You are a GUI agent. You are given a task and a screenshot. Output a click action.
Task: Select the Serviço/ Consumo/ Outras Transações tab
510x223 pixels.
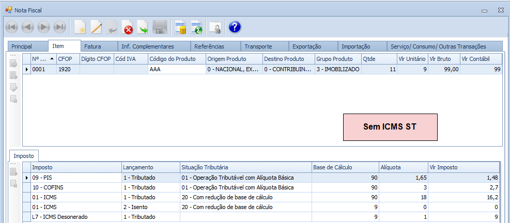438,46
